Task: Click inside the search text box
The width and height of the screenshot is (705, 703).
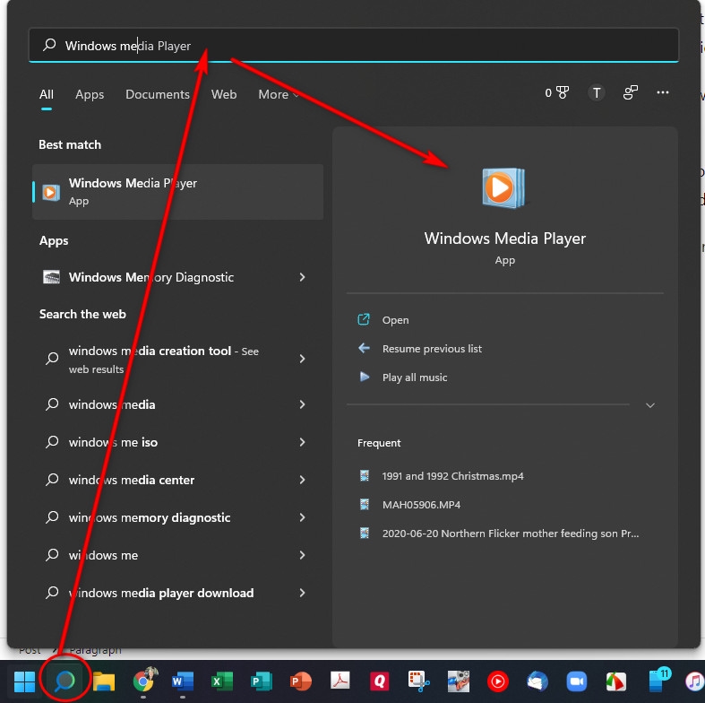Action: [358, 46]
